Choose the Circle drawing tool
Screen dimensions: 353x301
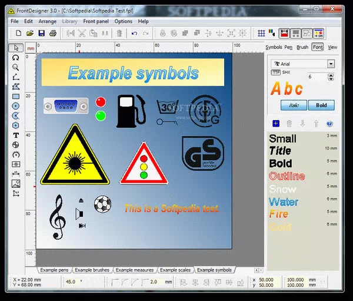(15, 106)
